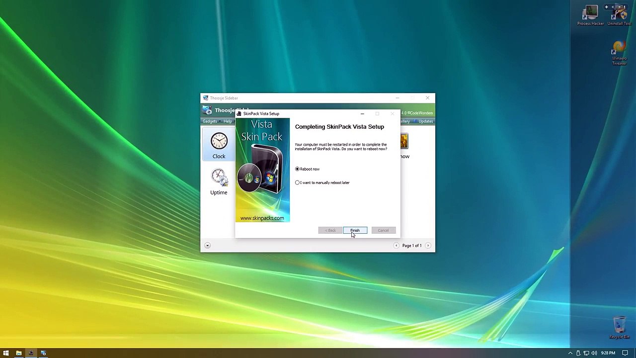This screenshot has height=358, width=636.
Task: Open Process Hacker desktop shortcut
Action: coord(591,15)
